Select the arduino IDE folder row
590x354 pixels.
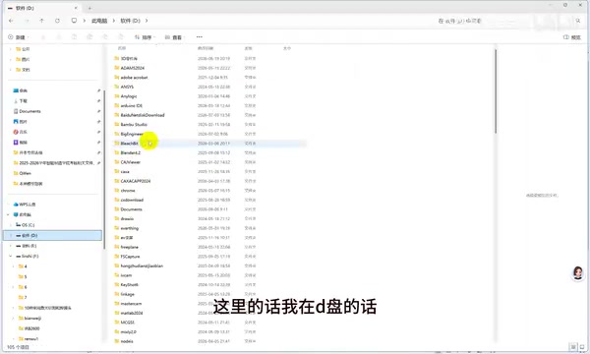pos(209,106)
